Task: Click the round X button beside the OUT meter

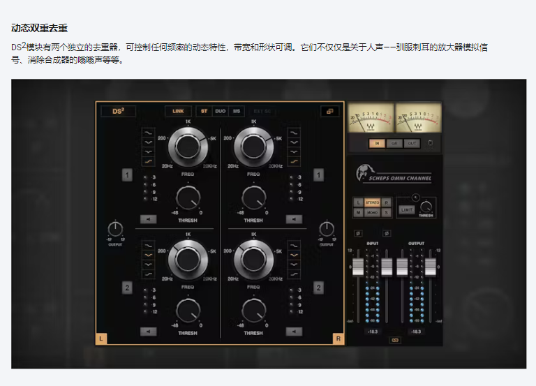Action: tap(431, 143)
